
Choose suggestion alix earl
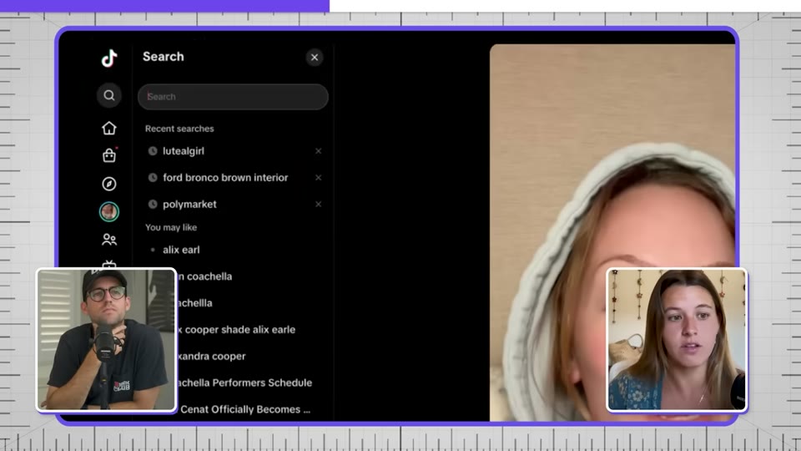181,250
